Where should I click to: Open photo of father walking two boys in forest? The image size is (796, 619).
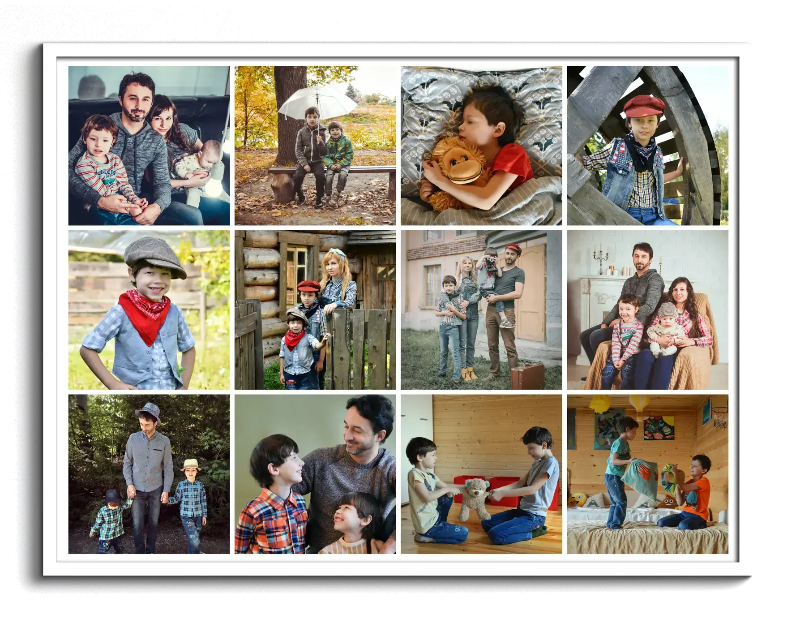[149, 474]
